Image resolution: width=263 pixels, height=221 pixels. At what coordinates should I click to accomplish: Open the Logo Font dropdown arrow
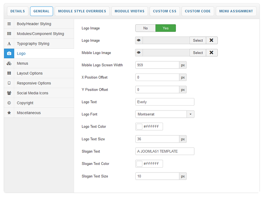click(x=190, y=114)
